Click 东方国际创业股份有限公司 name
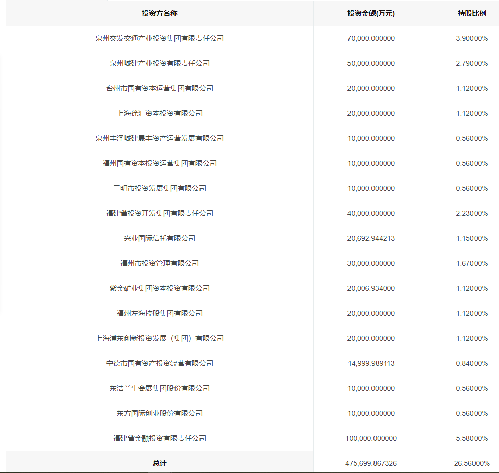 (x=159, y=413)
